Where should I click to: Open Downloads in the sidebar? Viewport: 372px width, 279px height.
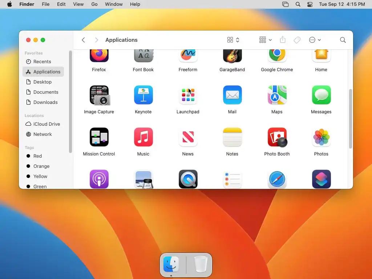click(x=43, y=102)
